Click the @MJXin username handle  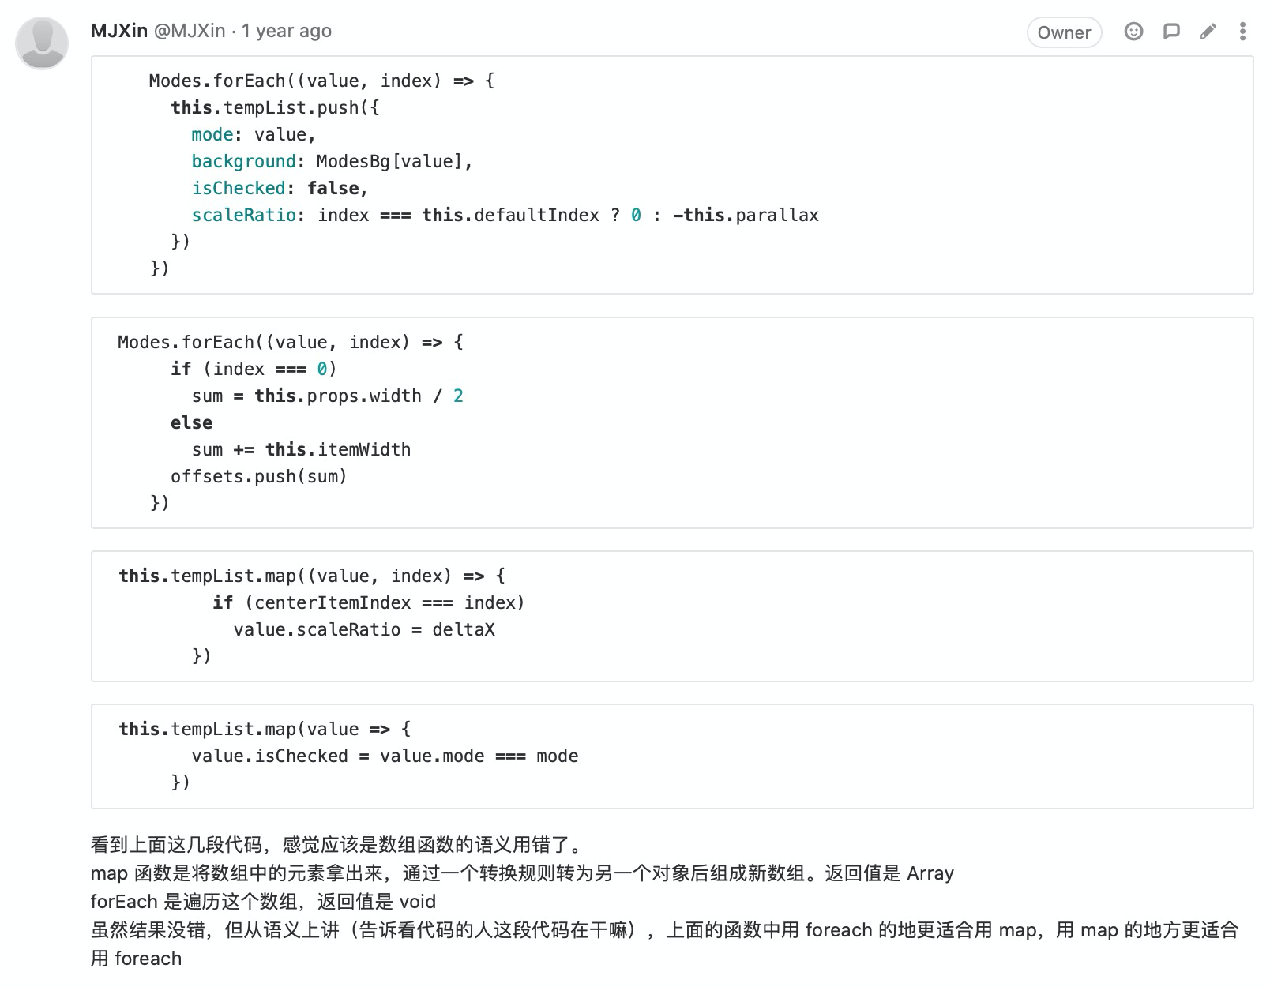[x=189, y=31]
